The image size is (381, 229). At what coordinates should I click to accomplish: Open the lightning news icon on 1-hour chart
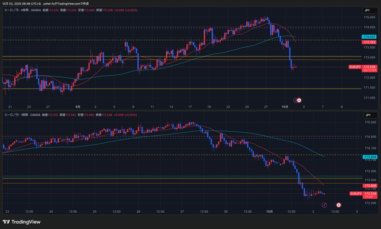324,205
